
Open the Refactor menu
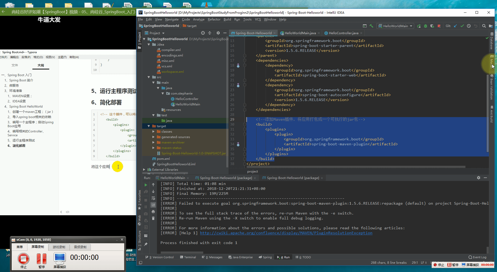[x=214, y=19]
